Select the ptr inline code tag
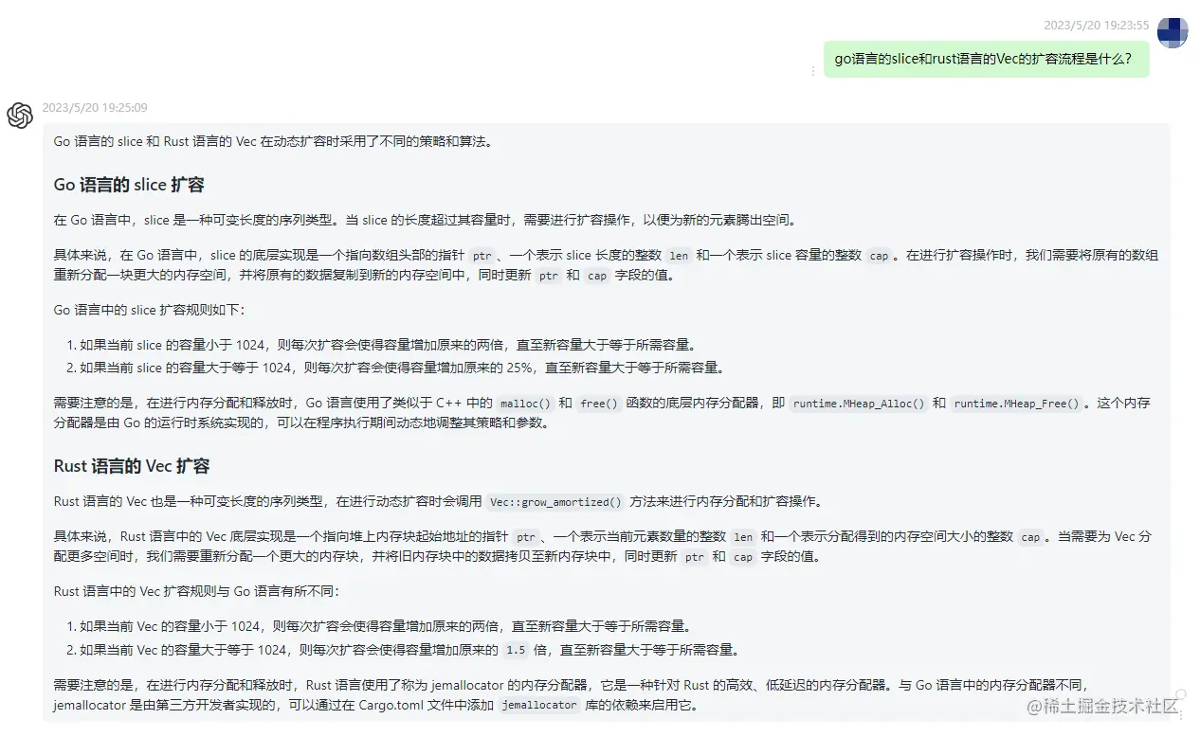Image resolution: width=1200 pixels, height=737 pixels. tap(481, 255)
